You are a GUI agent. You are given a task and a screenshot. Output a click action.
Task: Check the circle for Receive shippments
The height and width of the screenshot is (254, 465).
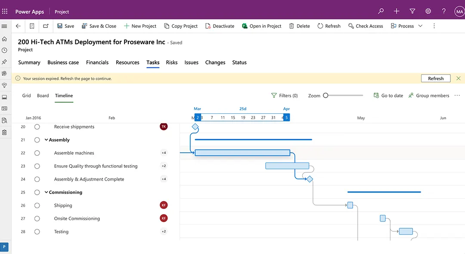[37, 127]
